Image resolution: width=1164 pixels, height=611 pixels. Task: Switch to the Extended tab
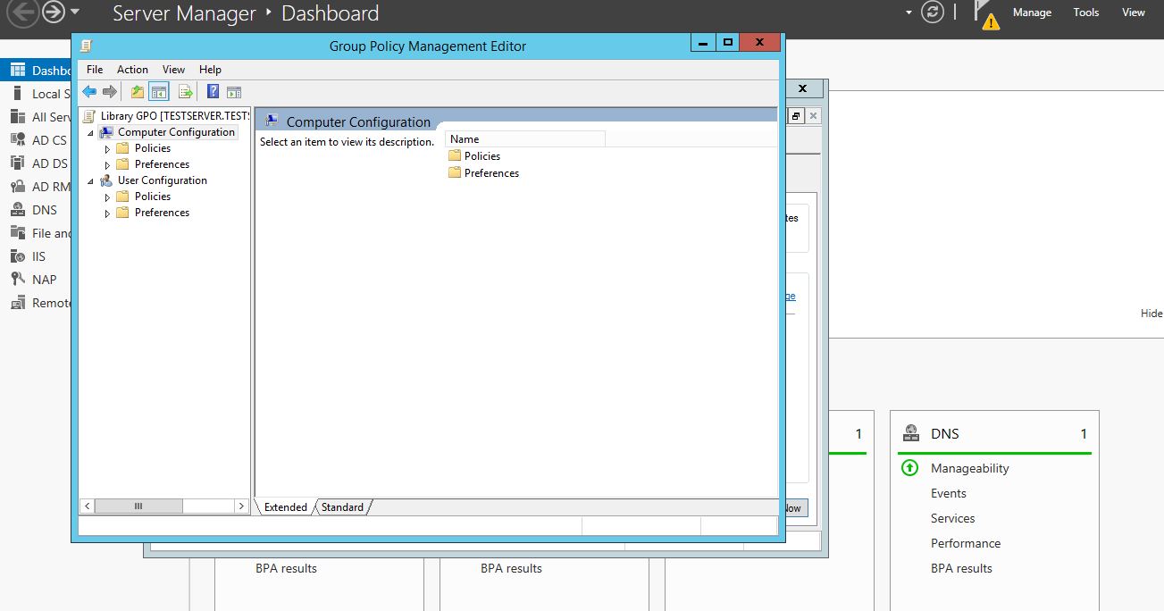point(285,506)
